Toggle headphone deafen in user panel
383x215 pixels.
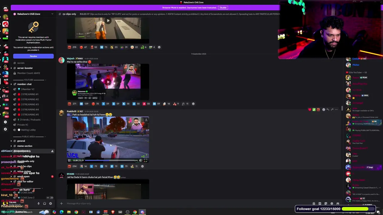click(44, 204)
